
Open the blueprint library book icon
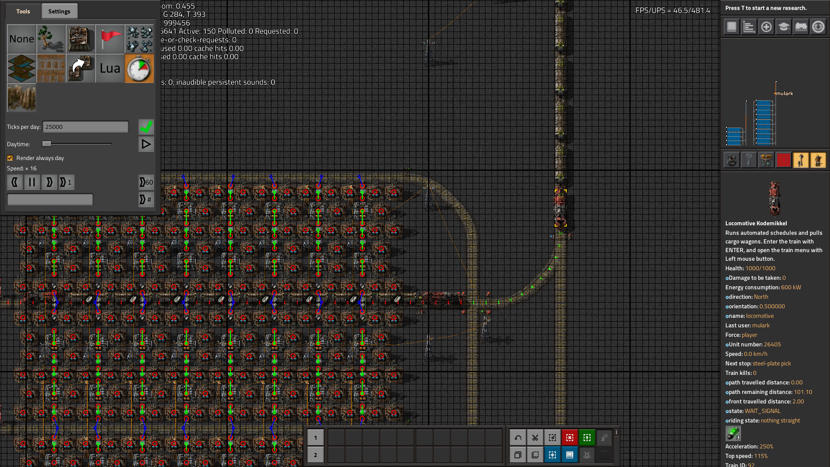[x=732, y=27]
